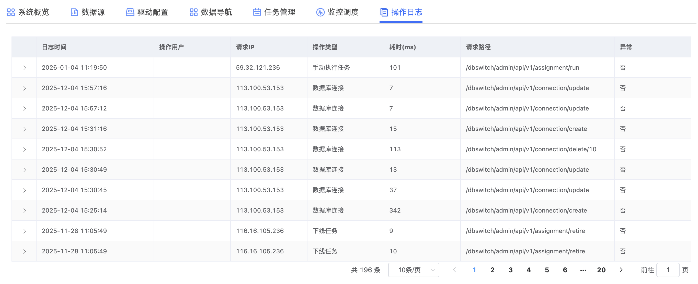Go to next page using right arrow
The height and width of the screenshot is (284, 698).
tap(621, 270)
